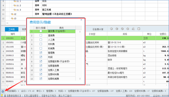This screenshot has width=169, height=97.
Task: Toggle checkbox for 材料费
Action: click(41, 44)
